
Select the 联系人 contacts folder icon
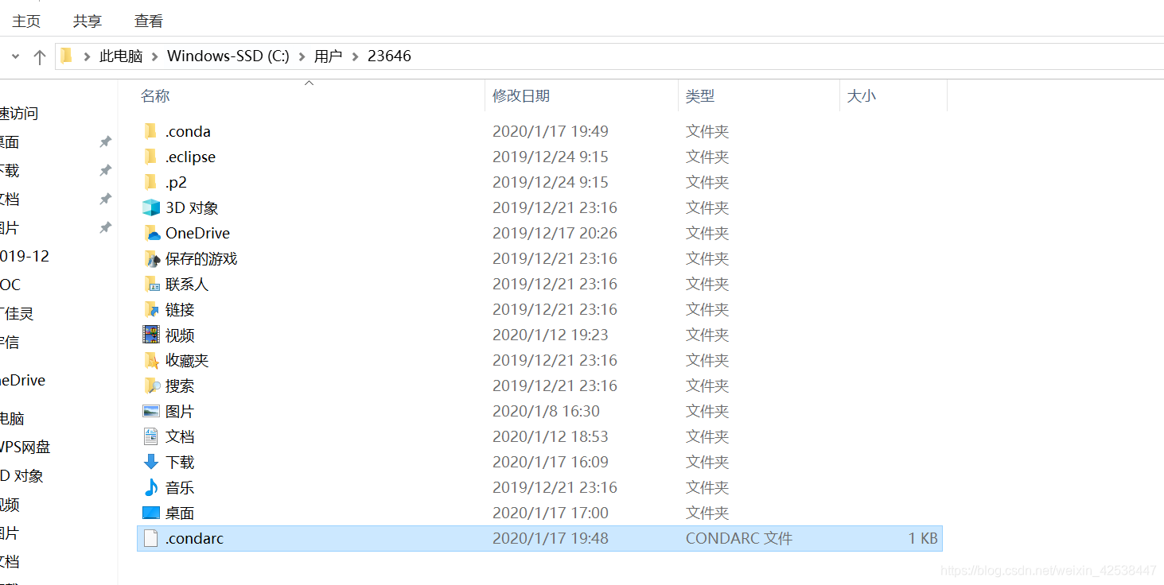tap(151, 284)
